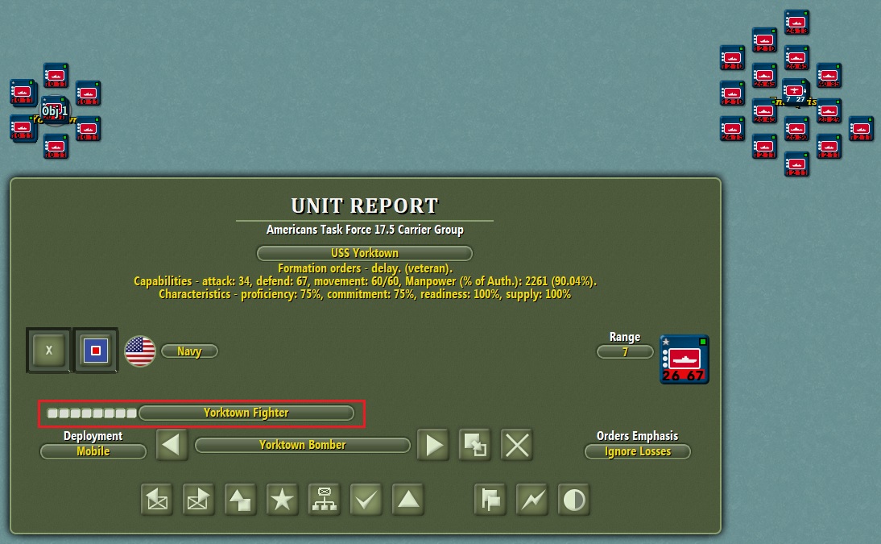Select the aircraft unit counter marked 7 27
The height and width of the screenshot is (544, 881).
click(x=795, y=92)
